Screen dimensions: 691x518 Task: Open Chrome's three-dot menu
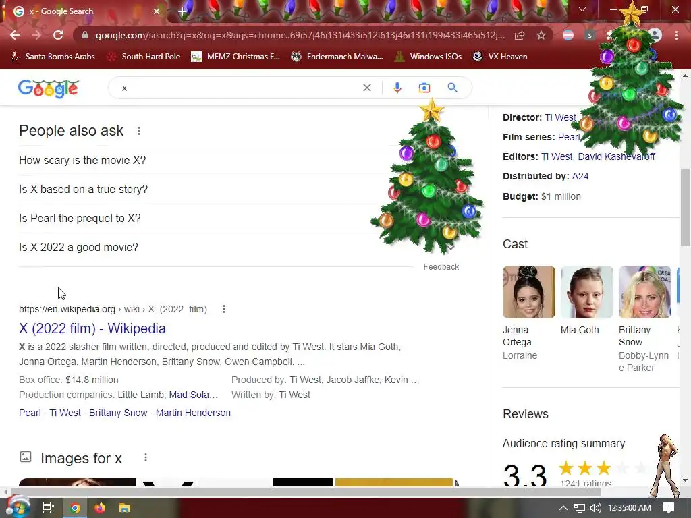[676, 35]
